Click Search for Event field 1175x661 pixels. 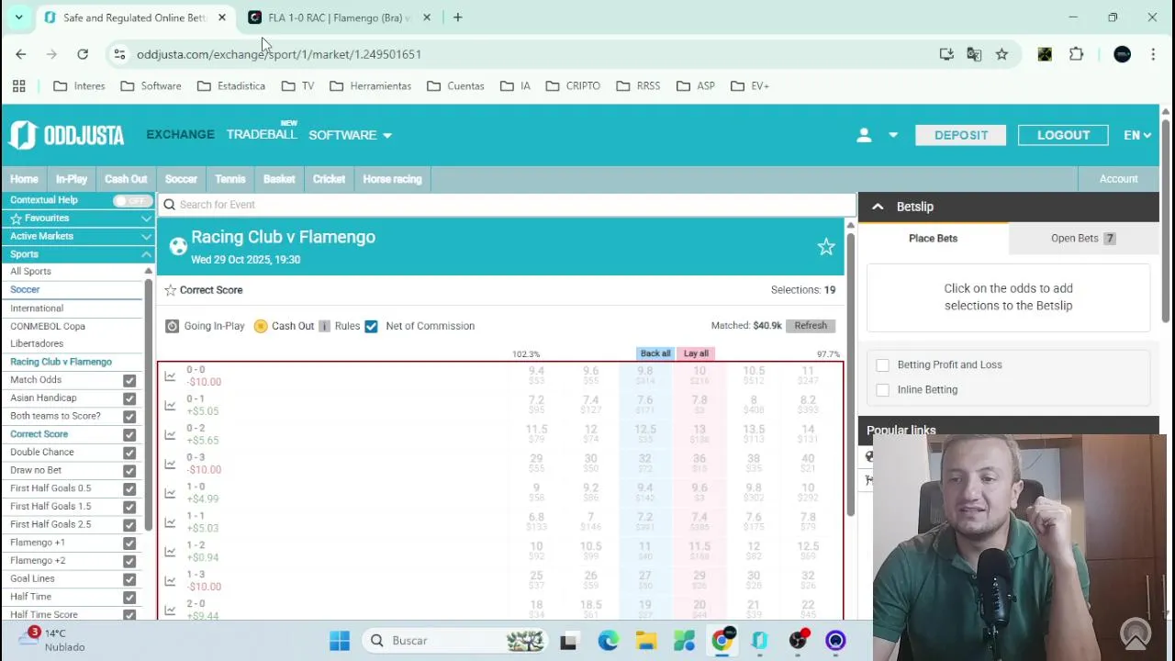point(508,205)
